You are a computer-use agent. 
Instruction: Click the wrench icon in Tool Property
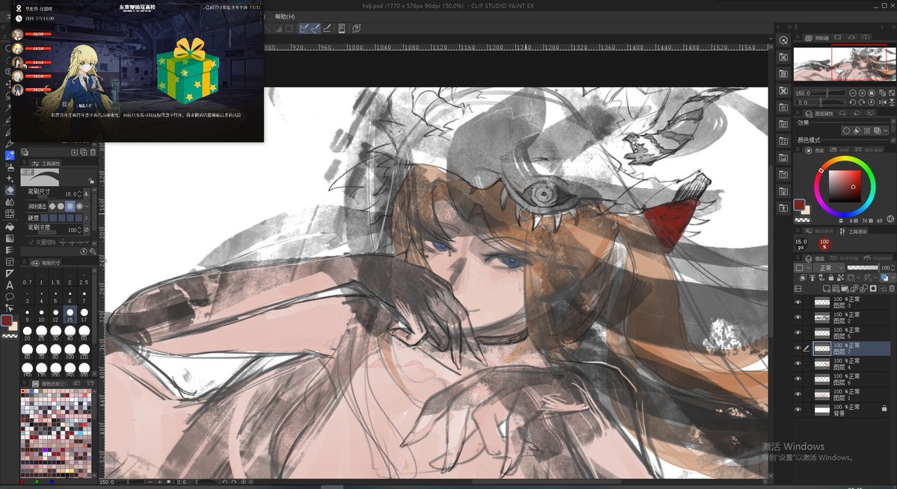(93, 252)
